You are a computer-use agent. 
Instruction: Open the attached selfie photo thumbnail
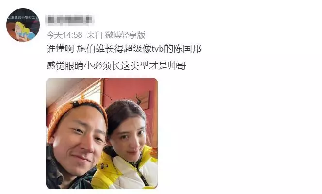click(x=102, y=133)
